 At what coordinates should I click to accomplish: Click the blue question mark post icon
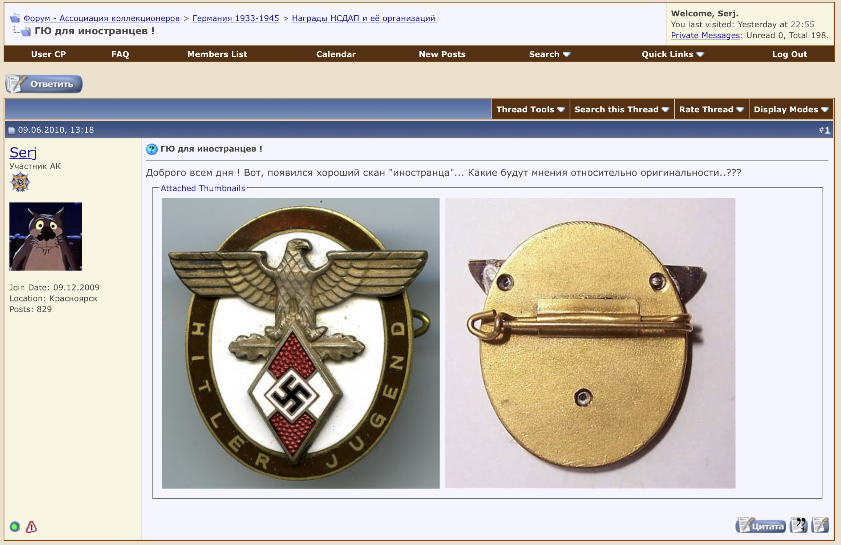151,149
